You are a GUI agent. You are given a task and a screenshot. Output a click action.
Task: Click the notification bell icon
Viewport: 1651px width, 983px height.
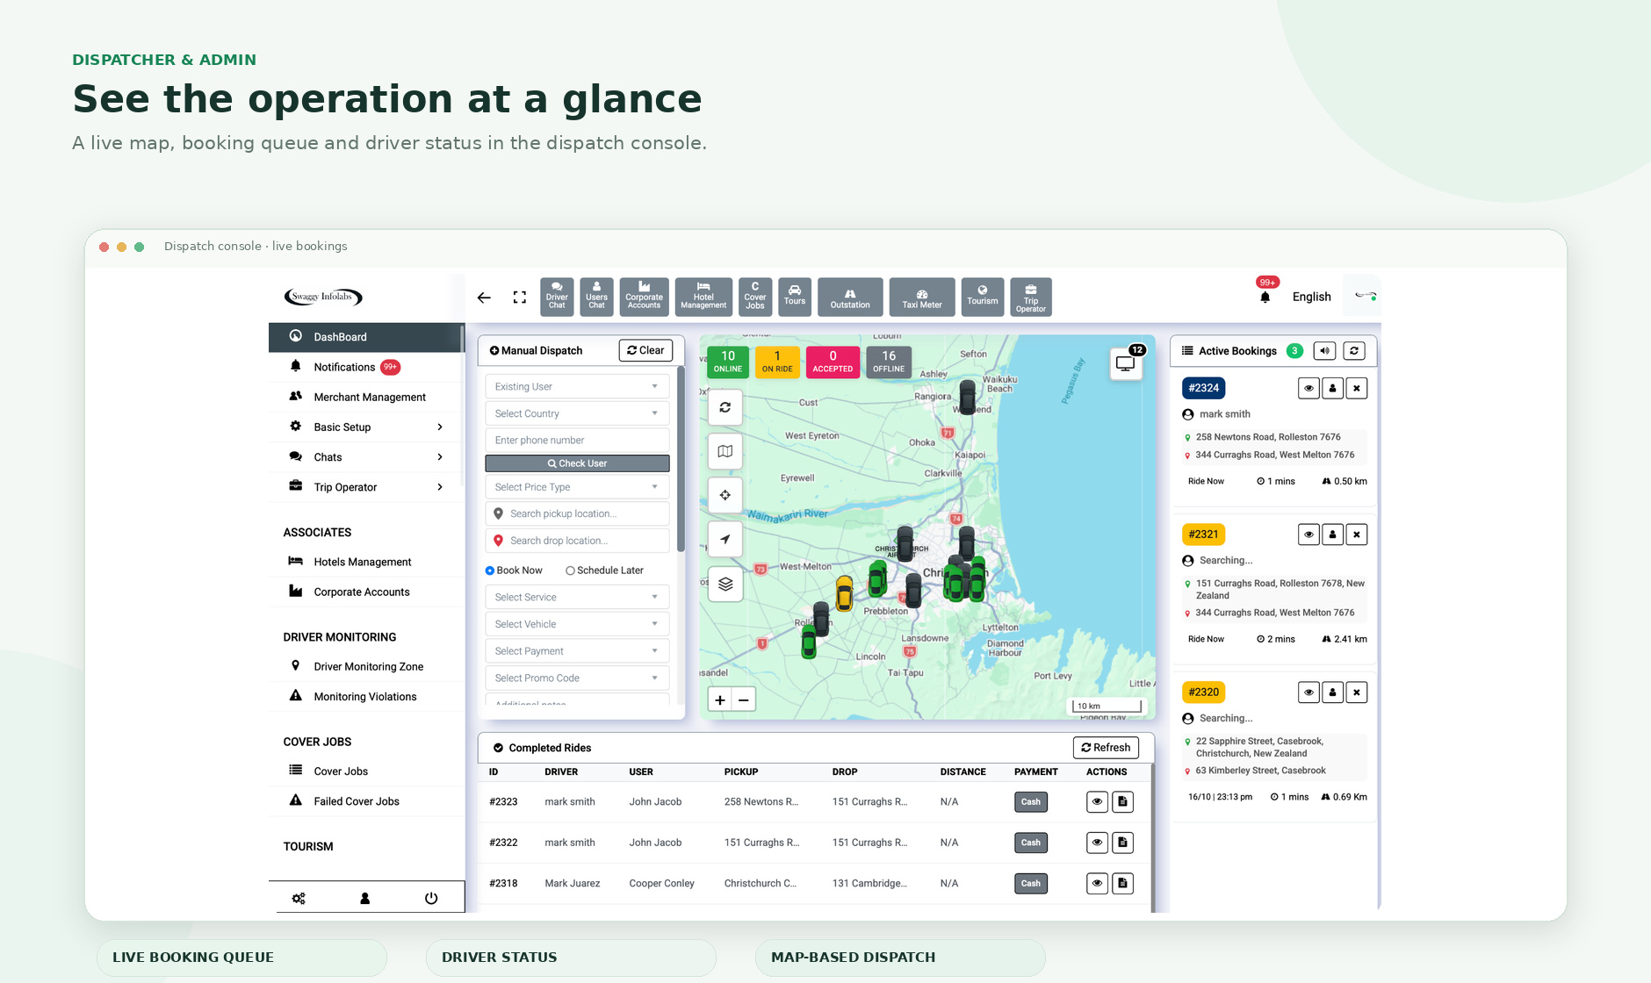1265,297
